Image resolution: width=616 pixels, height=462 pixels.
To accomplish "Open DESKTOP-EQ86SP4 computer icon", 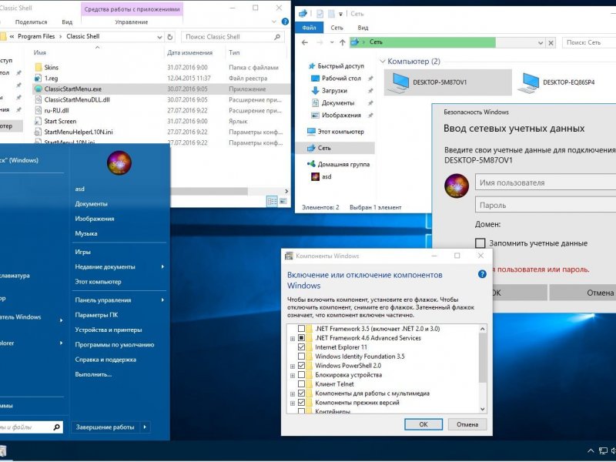I will point(529,82).
